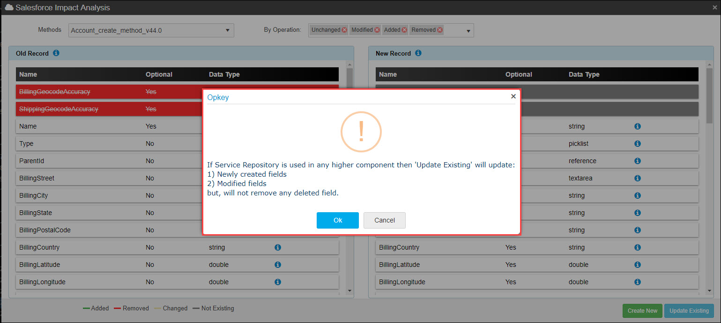721x323 pixels.
Task: Click info icon in New Record BillingLatitude row
Action: click(x=637, y=265)
